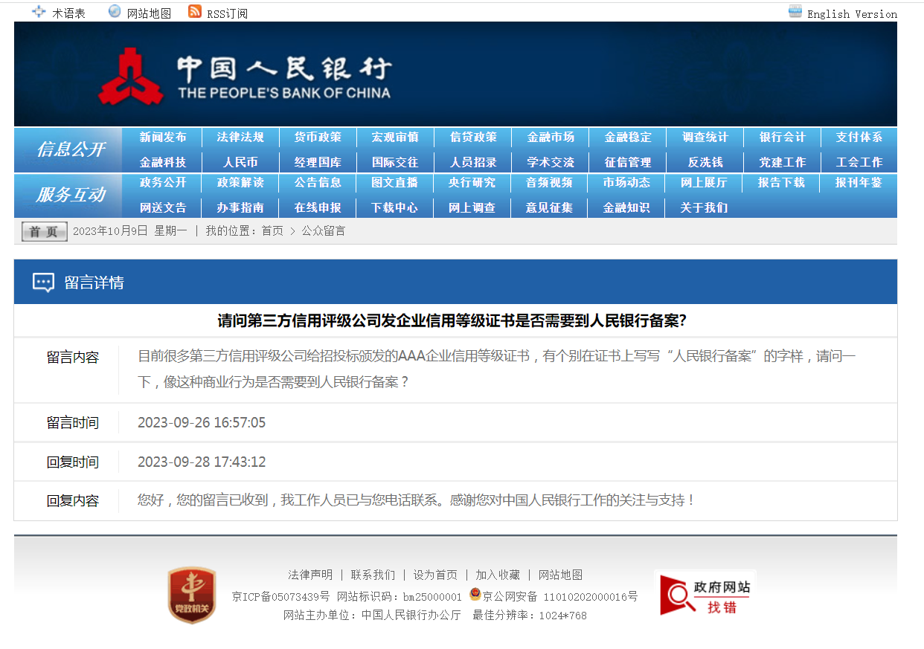
Task: Open the 网站地图 footer link
Action: (x=560, y=575)
